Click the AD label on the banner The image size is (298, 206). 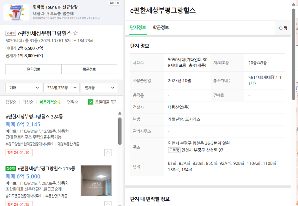pyautogui.click(x=112, y=3)
